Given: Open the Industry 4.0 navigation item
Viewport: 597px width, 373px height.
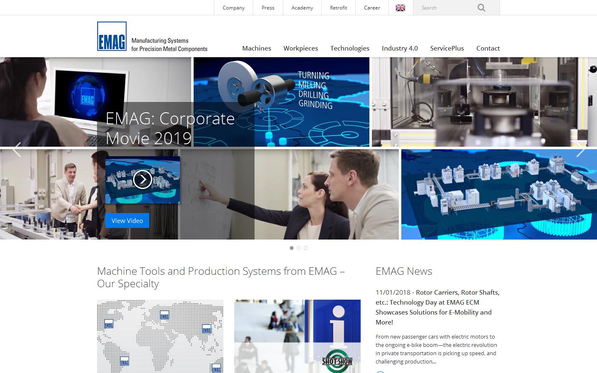Looking at the screenshot, I should (400, 48).
